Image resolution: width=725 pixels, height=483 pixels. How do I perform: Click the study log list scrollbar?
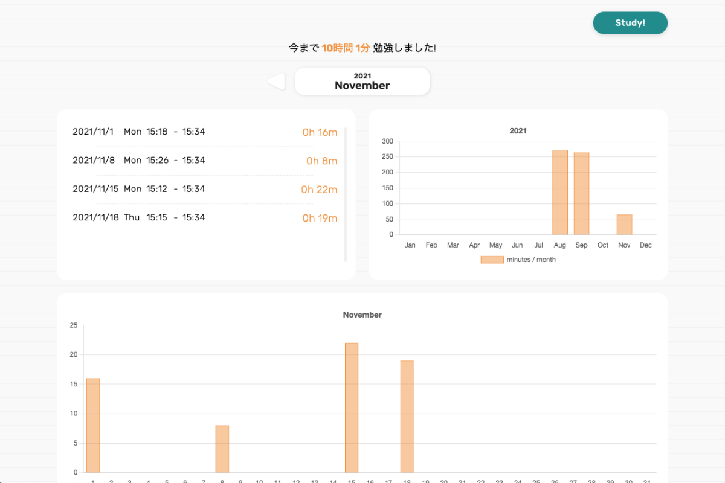[346, 193]
